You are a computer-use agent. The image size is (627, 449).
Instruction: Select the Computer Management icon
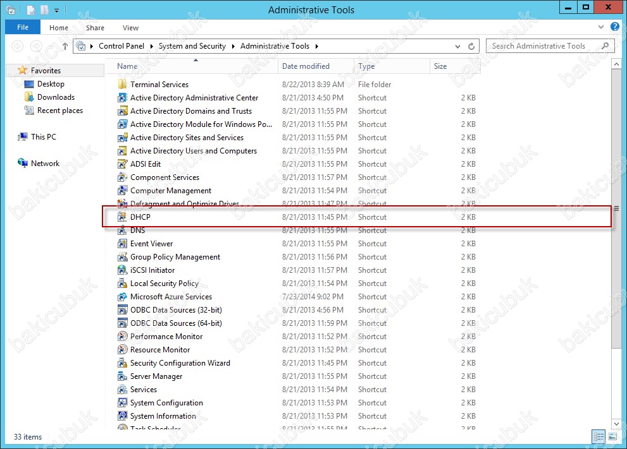(x=122, y=191)
